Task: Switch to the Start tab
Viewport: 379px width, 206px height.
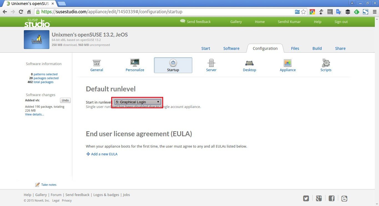Action: tap(206, 48)
